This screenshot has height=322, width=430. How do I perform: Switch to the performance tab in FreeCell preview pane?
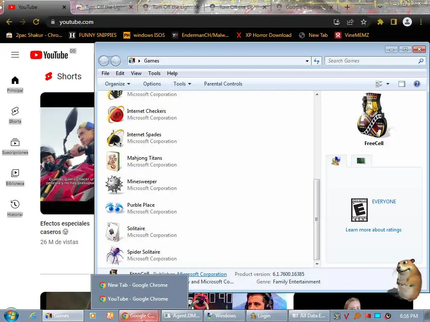point(361,161)
